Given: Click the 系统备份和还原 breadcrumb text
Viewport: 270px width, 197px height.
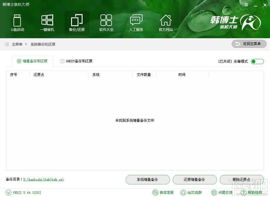Looking at the screenshot, I should (x=43, y=44).
